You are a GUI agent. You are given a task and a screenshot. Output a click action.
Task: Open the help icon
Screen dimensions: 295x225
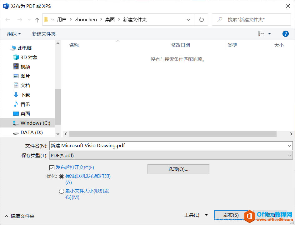285,34
